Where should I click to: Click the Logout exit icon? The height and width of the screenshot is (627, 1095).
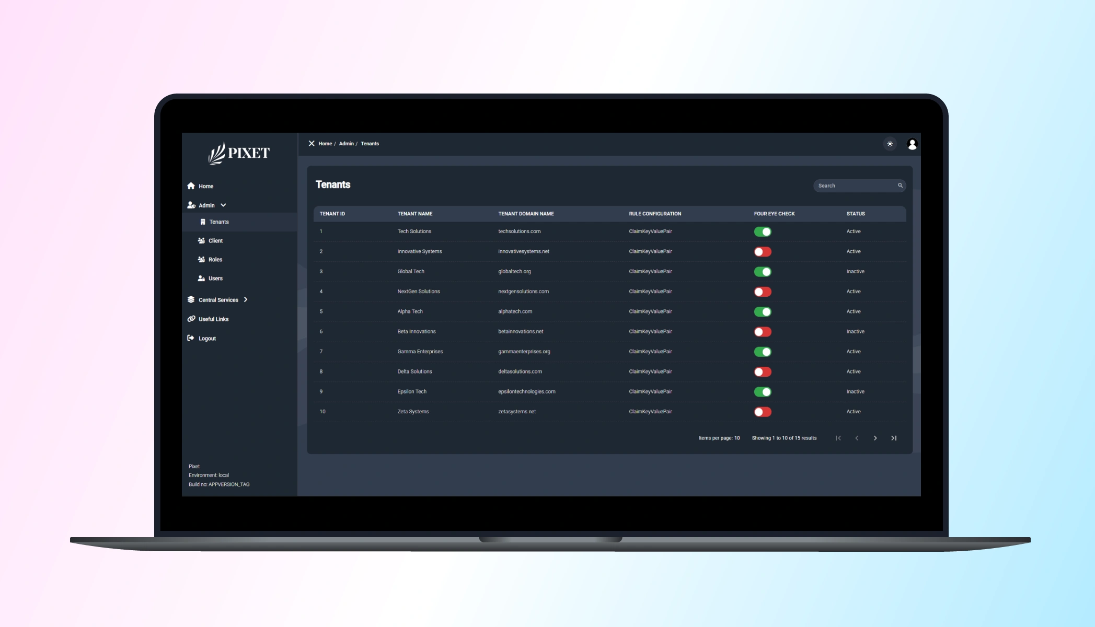tap(191, 338)
